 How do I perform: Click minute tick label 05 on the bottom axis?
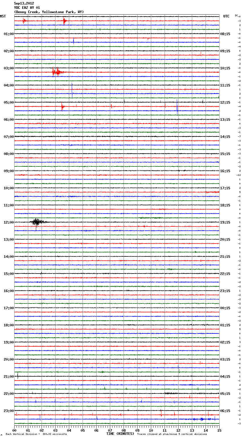[83, 430]
